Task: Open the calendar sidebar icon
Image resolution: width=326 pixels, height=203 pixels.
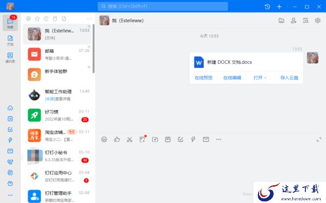Action: pos(10,119)
